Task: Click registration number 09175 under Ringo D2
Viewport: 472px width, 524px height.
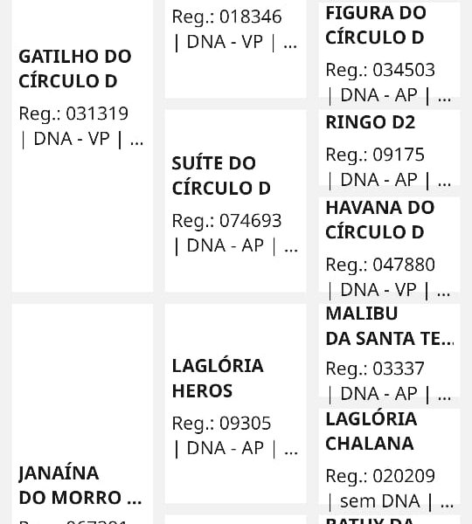Action: pyautogui.click(x=399, y=155)
